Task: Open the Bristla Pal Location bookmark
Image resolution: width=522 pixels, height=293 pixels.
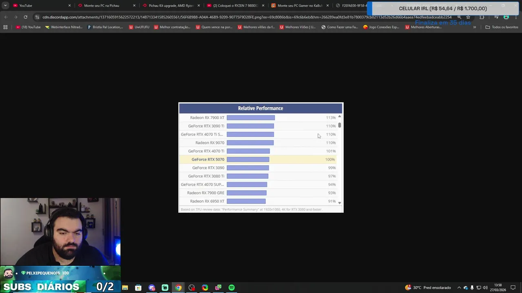Action: pos(105,27)
